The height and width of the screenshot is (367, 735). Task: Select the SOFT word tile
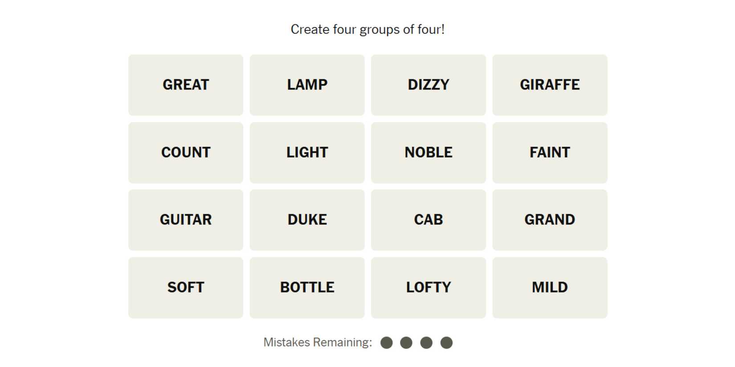(186, 287)
